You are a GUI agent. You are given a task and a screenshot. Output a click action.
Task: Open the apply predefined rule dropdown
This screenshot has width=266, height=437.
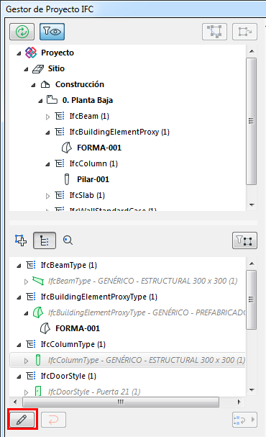point(245,420)
